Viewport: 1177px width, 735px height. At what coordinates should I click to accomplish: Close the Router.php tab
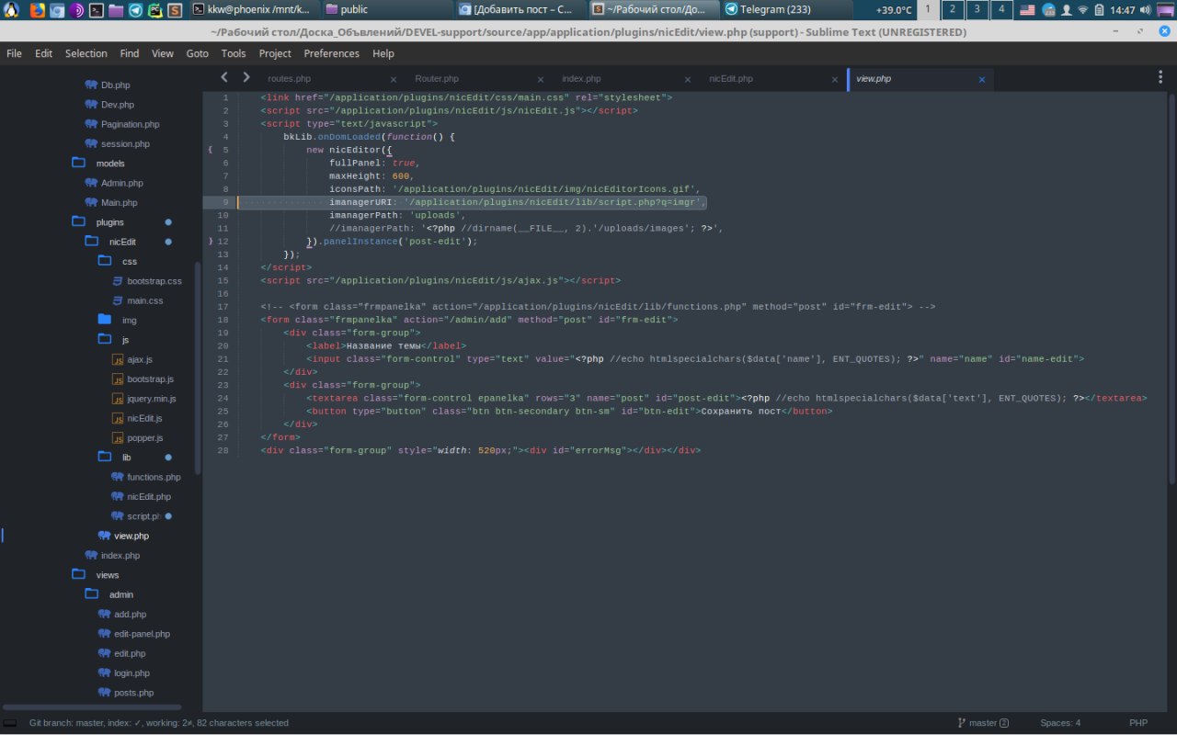[541, 80]
